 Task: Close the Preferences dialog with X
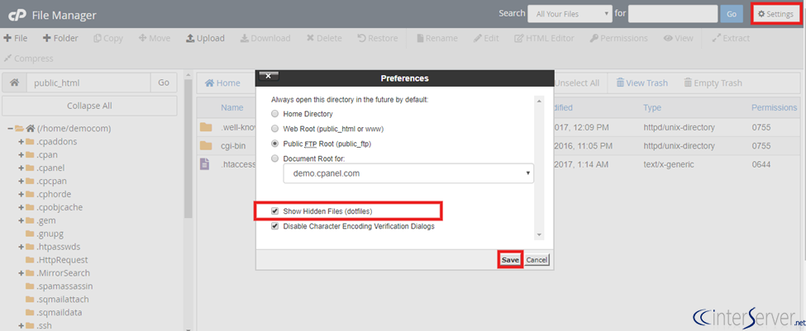(x=269, y=77)
